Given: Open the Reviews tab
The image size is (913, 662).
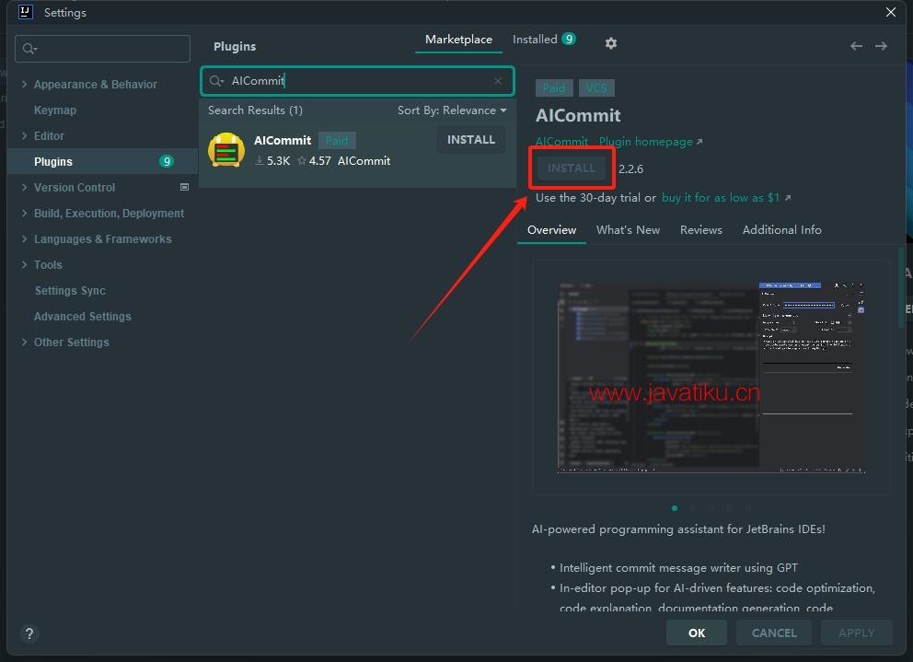Looking at the screenshot, I should [701, 230].
